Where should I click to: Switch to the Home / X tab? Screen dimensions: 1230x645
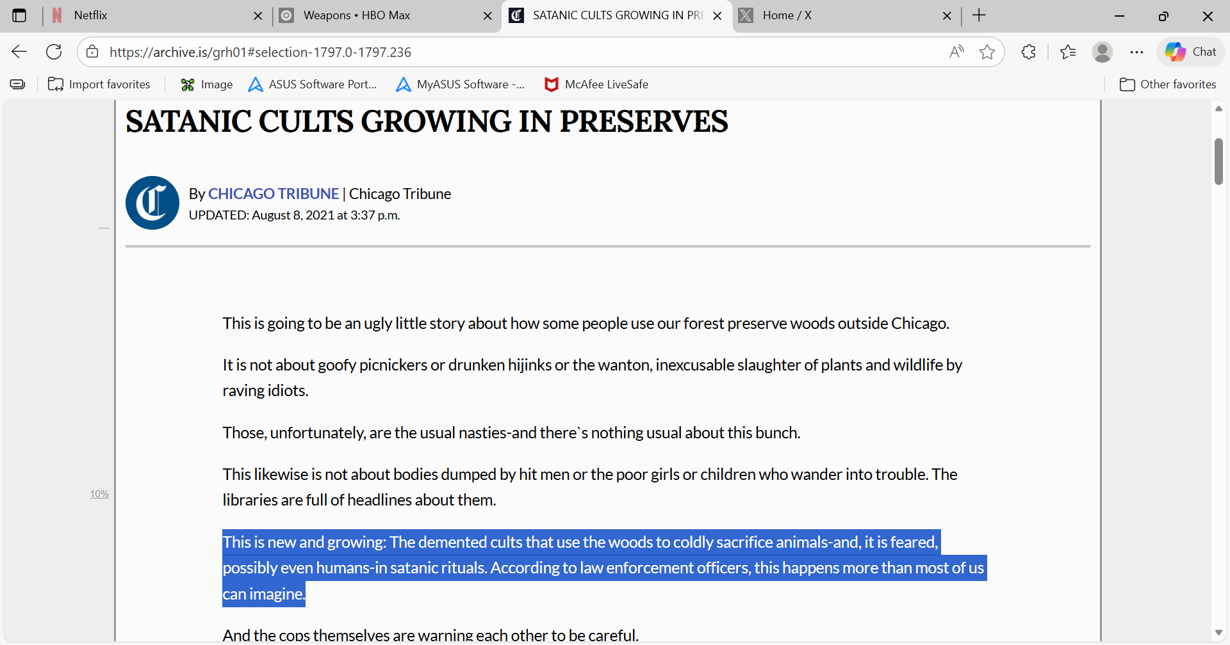pos(847,15)
